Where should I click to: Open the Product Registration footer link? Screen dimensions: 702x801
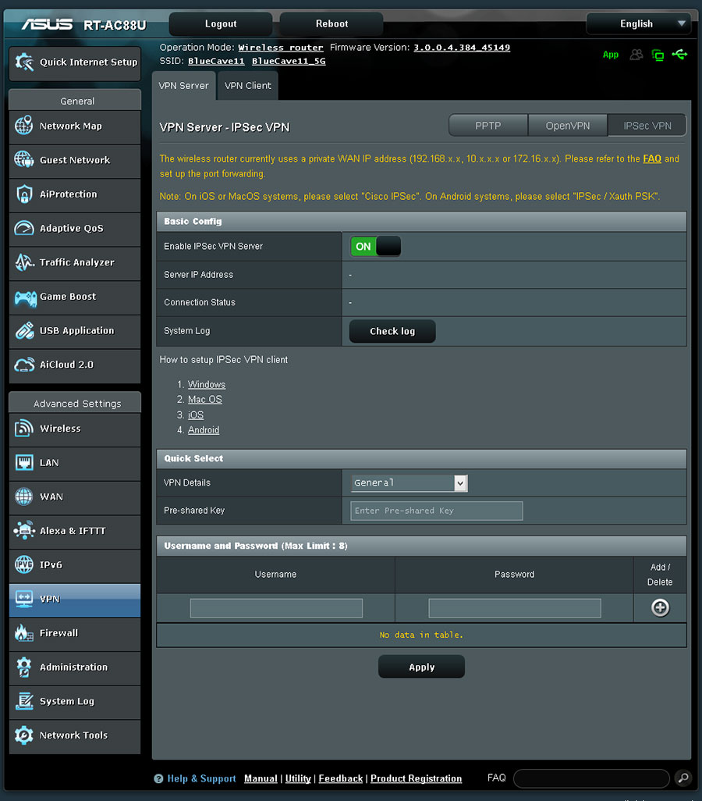point(416,778)
